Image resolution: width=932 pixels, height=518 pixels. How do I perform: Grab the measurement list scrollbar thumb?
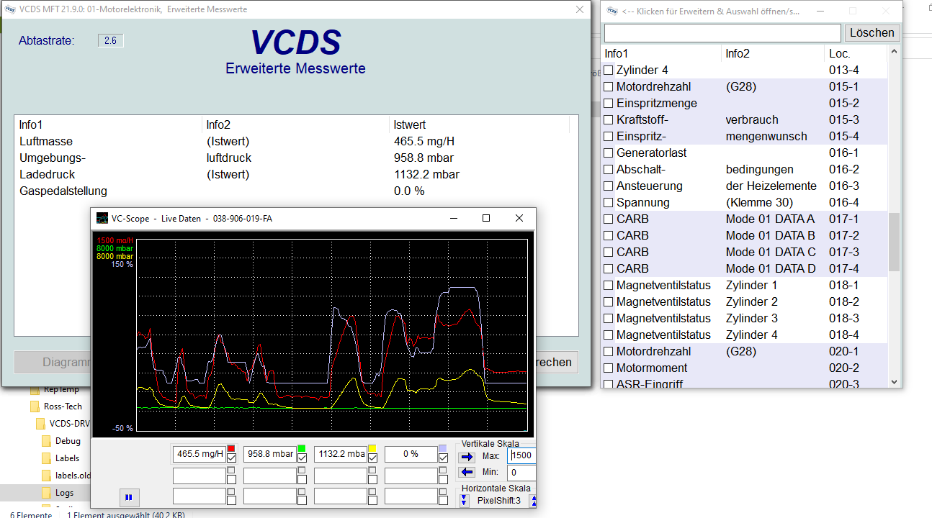(894, 242)
